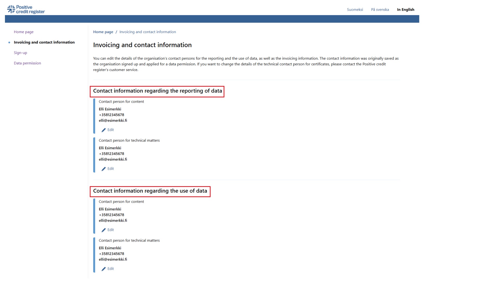Click Invoicing and contact information breadcrumb
Viewport: 501px width, 282px height.
coord(148,32)
